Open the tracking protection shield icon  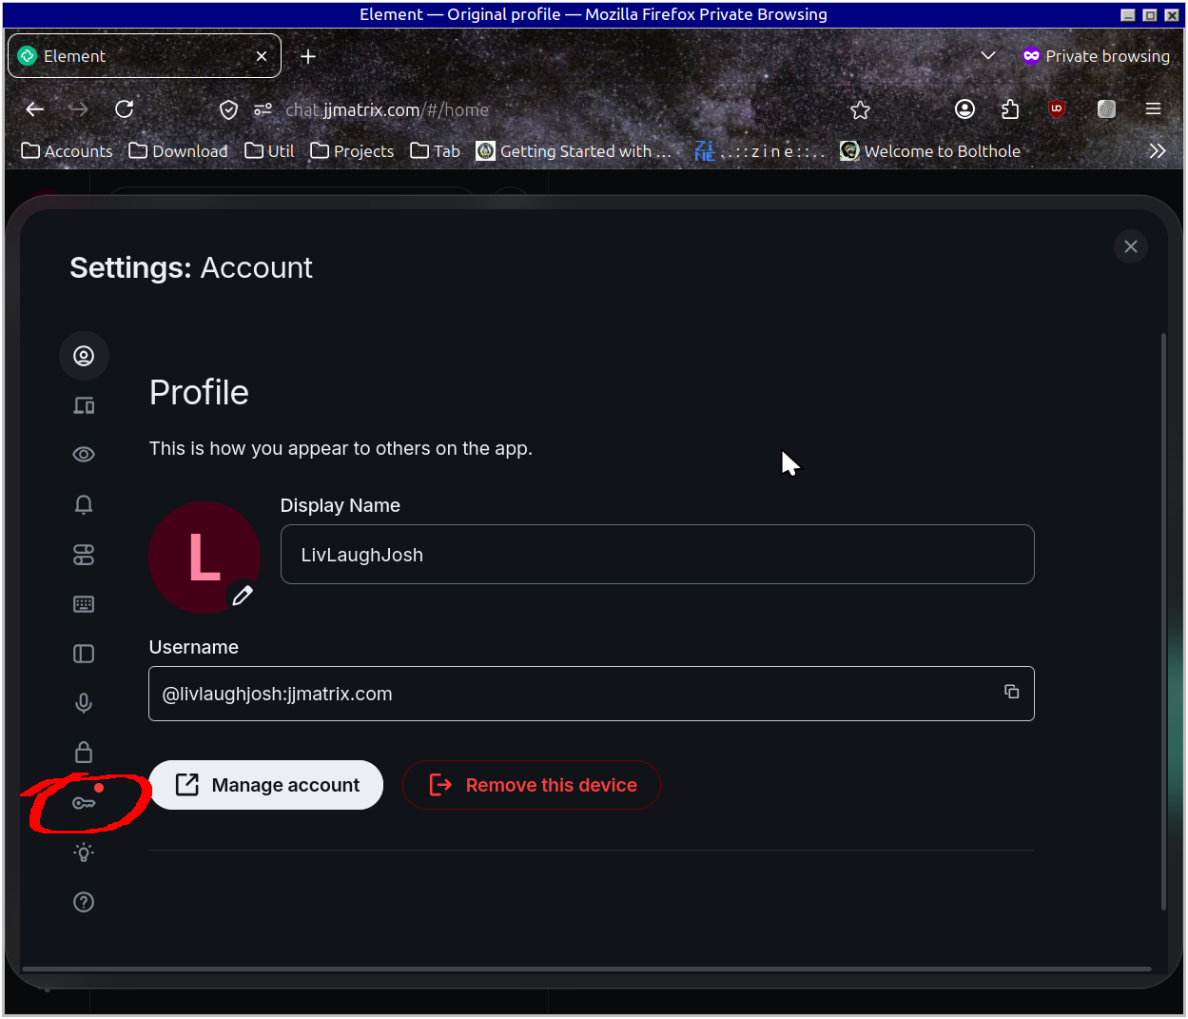[x=228, y=109]
